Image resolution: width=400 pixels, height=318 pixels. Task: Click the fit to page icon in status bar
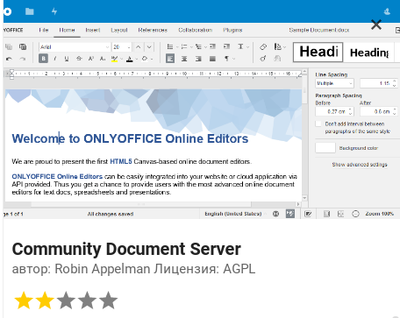pos(326,214)
